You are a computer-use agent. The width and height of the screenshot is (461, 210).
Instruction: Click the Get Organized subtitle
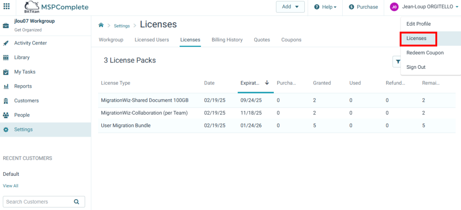coord(28,30)
